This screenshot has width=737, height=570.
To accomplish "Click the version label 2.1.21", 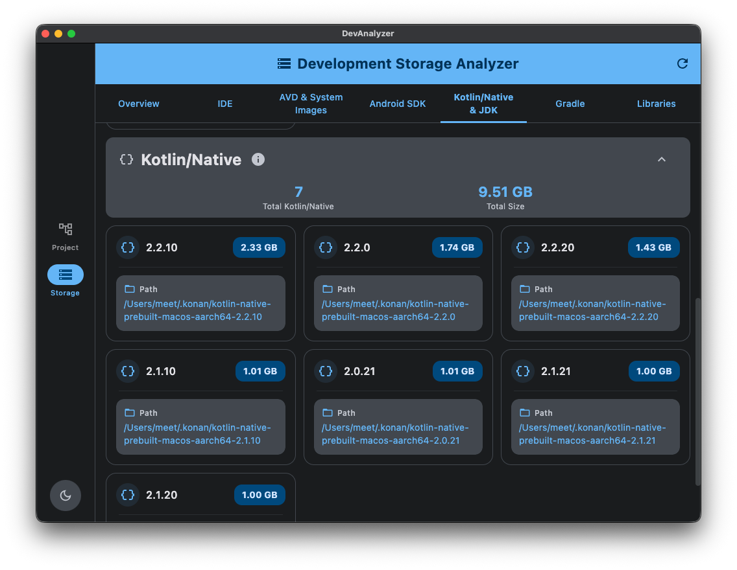I will (555, 371).
